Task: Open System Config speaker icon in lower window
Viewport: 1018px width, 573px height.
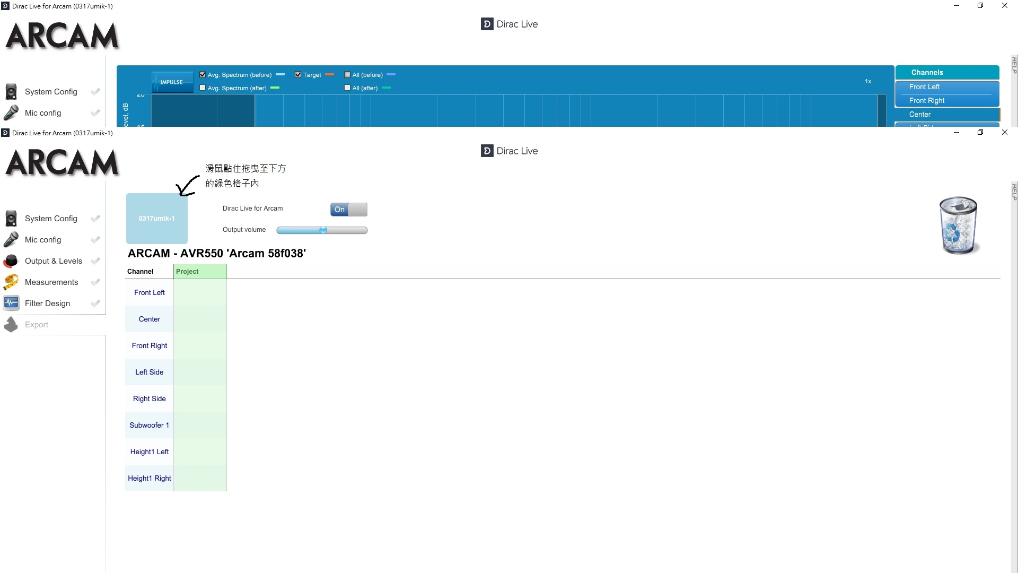Action: coord(11,219)
